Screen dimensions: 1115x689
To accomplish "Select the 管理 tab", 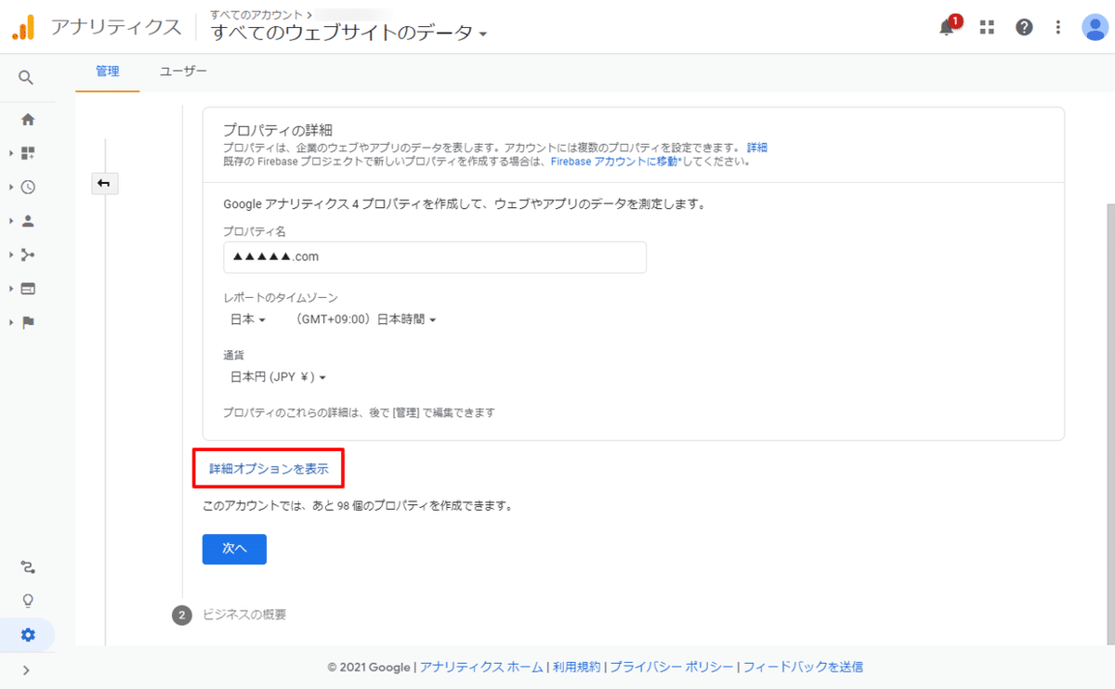I will click(107, 70).
